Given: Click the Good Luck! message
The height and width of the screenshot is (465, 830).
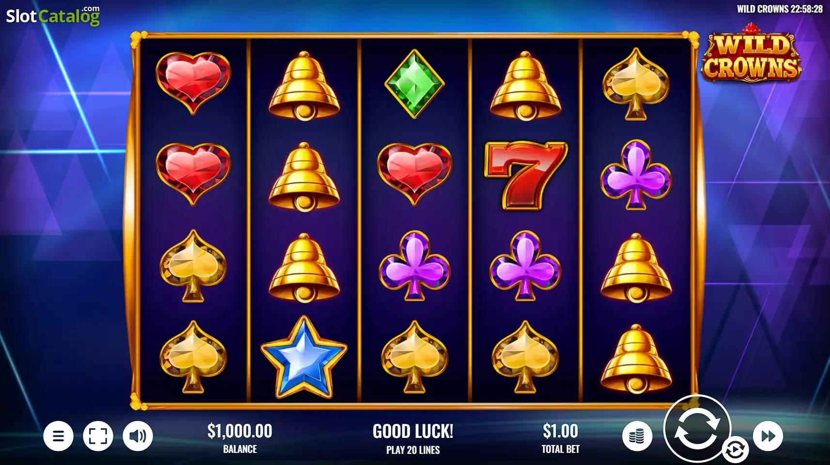Looking at the screenshot, I should 413,431.
